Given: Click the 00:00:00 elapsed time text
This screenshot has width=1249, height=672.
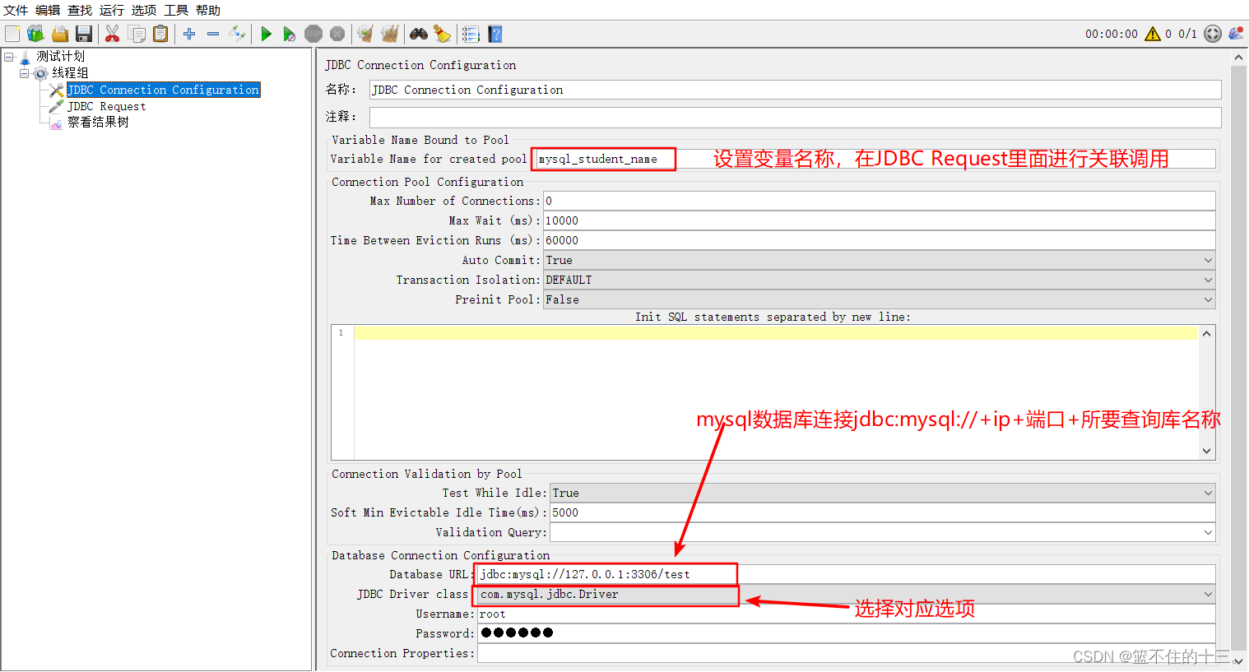Looking at the screenshot, I should click(1112, 34).
